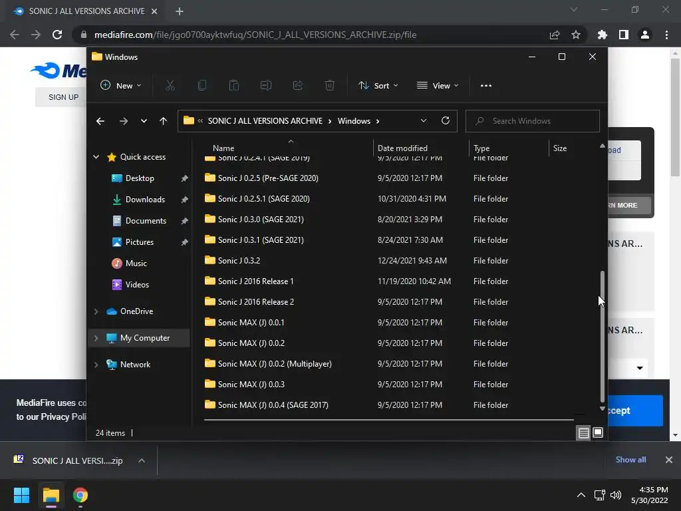
Task: Click Chrome icon on the taskbar
Action: [x=80, y=495]
